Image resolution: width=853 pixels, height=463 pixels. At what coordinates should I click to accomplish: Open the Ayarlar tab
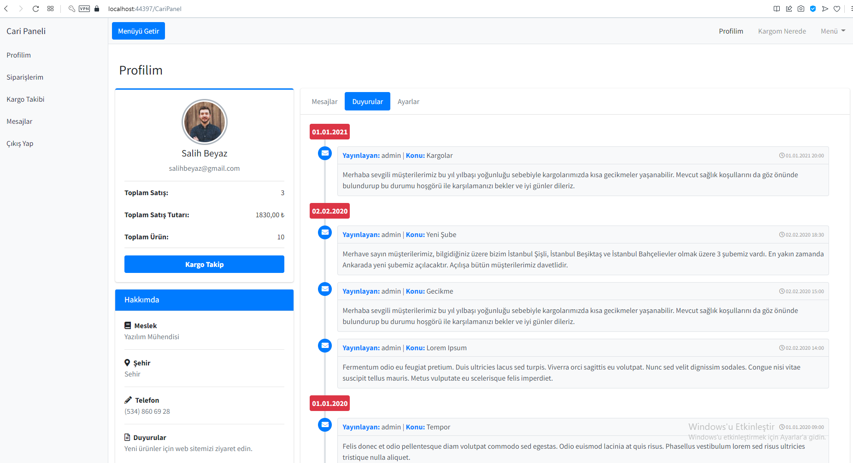tap(408, 102)
